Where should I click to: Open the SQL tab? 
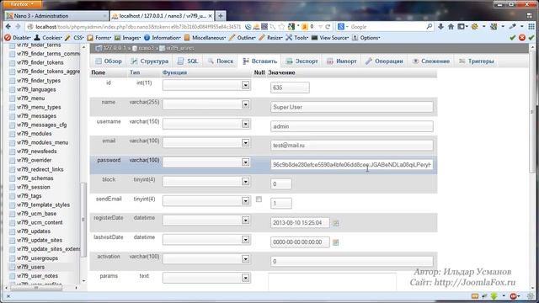point(188,61)
